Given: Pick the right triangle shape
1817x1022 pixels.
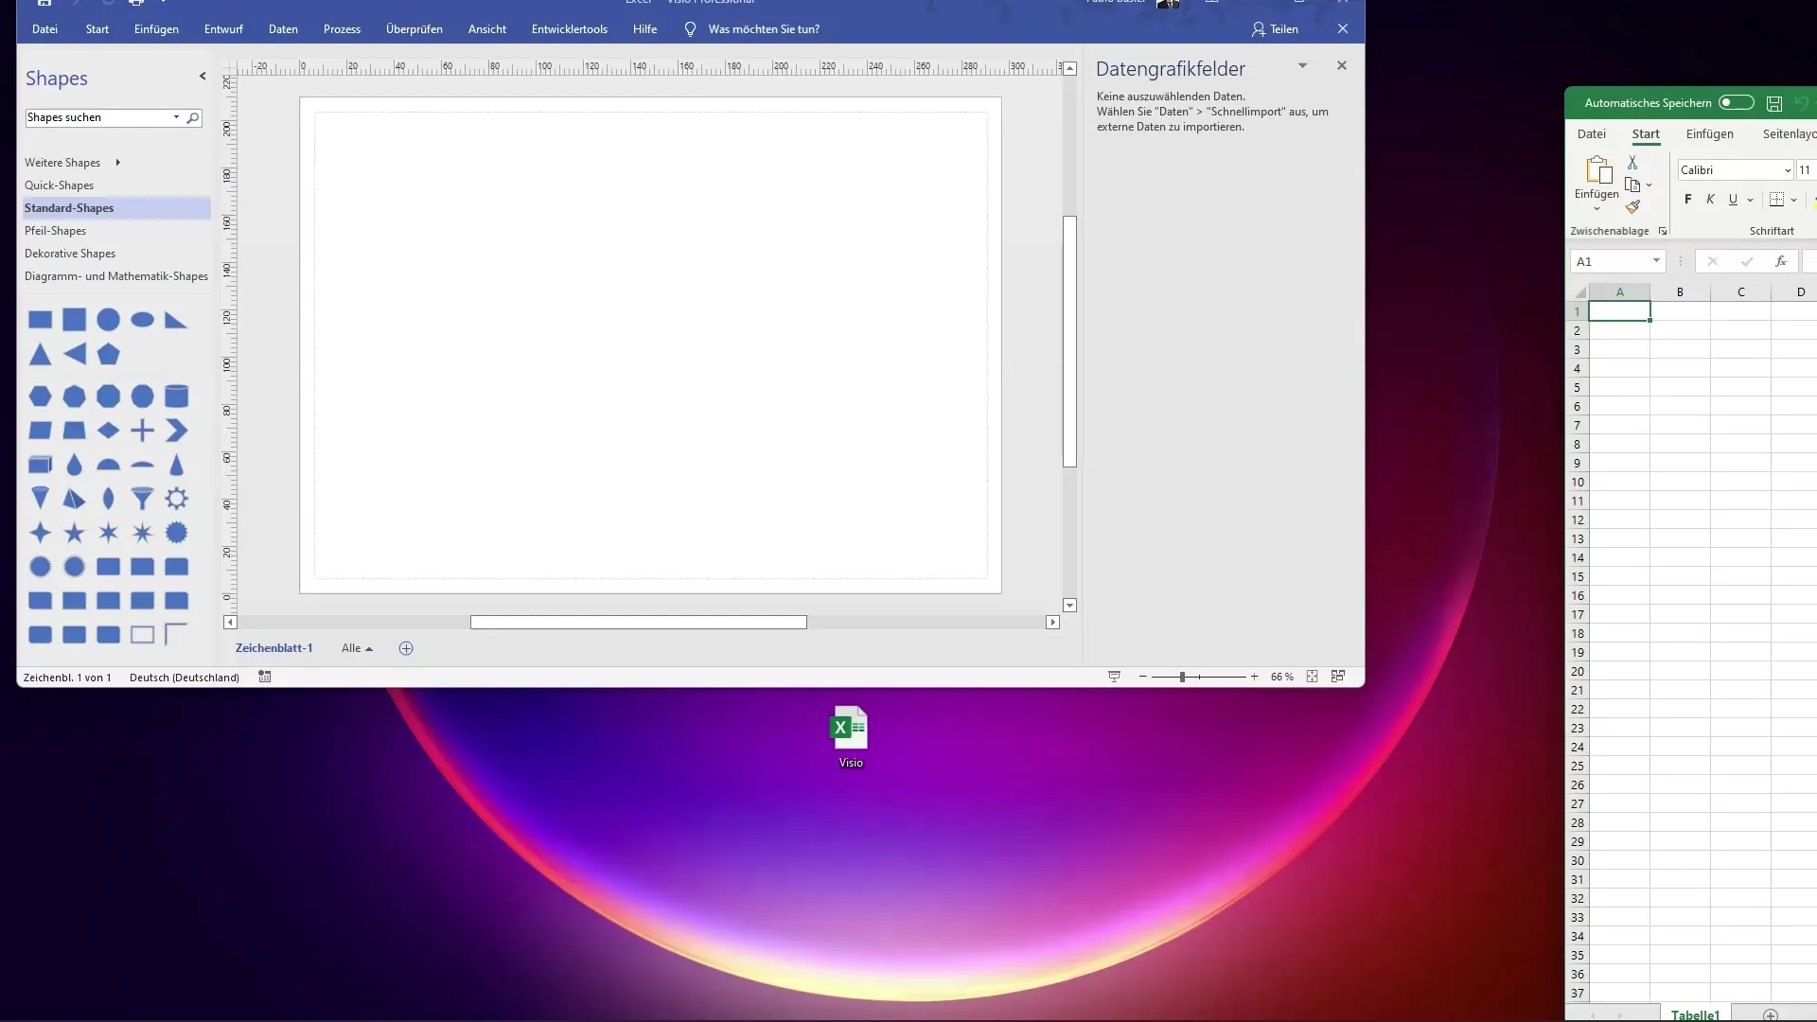Looking at the screenshot, I should point(176,320).
